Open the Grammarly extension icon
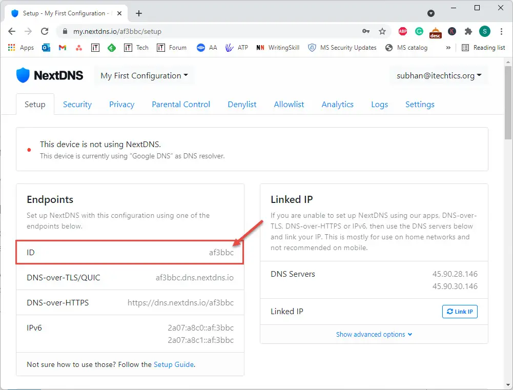This screenshot has height=390, width=513. [x=419, y=31]
